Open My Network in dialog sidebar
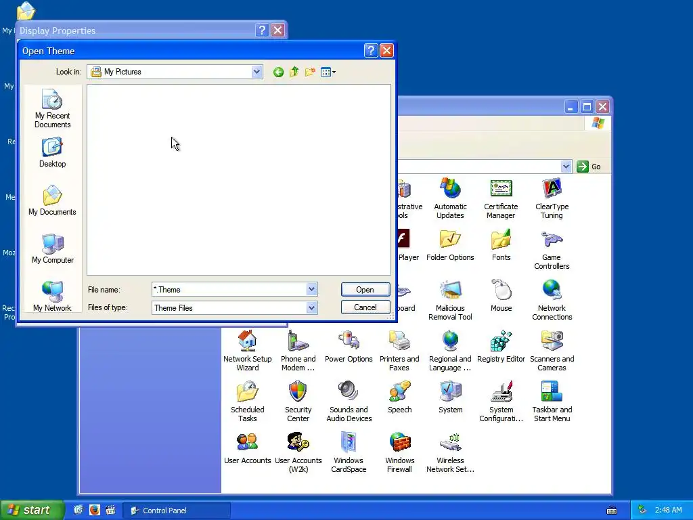This screenshot has height=520, width=693. [x=52, y=296]
